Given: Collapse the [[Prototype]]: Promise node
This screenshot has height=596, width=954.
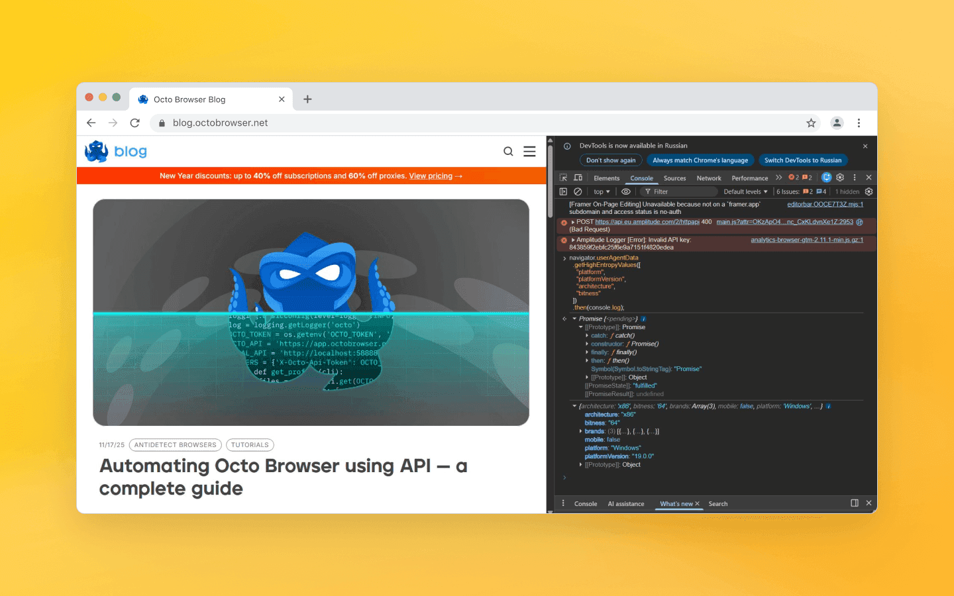Looking at the screenshot, I should [x=581, y=327].
